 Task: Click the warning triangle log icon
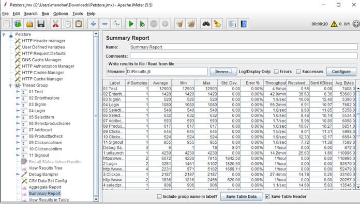coord(334,24)
